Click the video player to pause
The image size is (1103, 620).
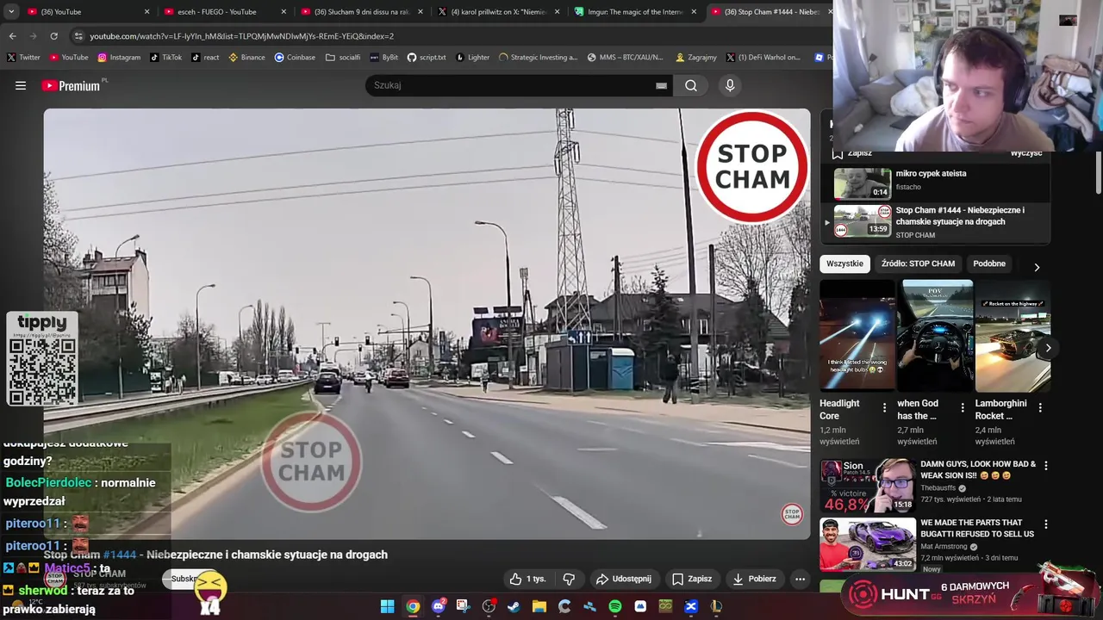point(427,323)
